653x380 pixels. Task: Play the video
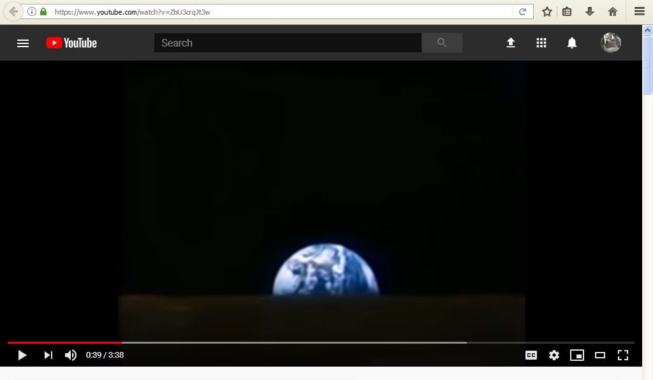pyautogui.click(x=22, y=355)
